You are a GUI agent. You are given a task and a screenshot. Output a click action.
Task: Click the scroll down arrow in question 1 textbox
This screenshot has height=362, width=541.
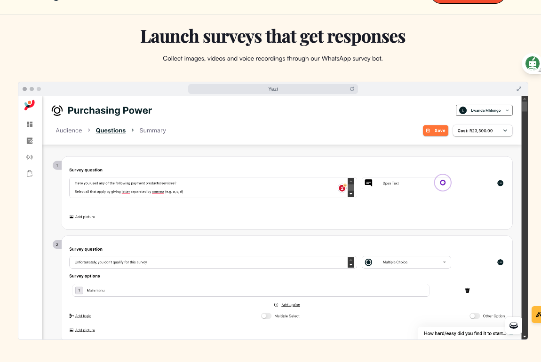pos(351,194)
